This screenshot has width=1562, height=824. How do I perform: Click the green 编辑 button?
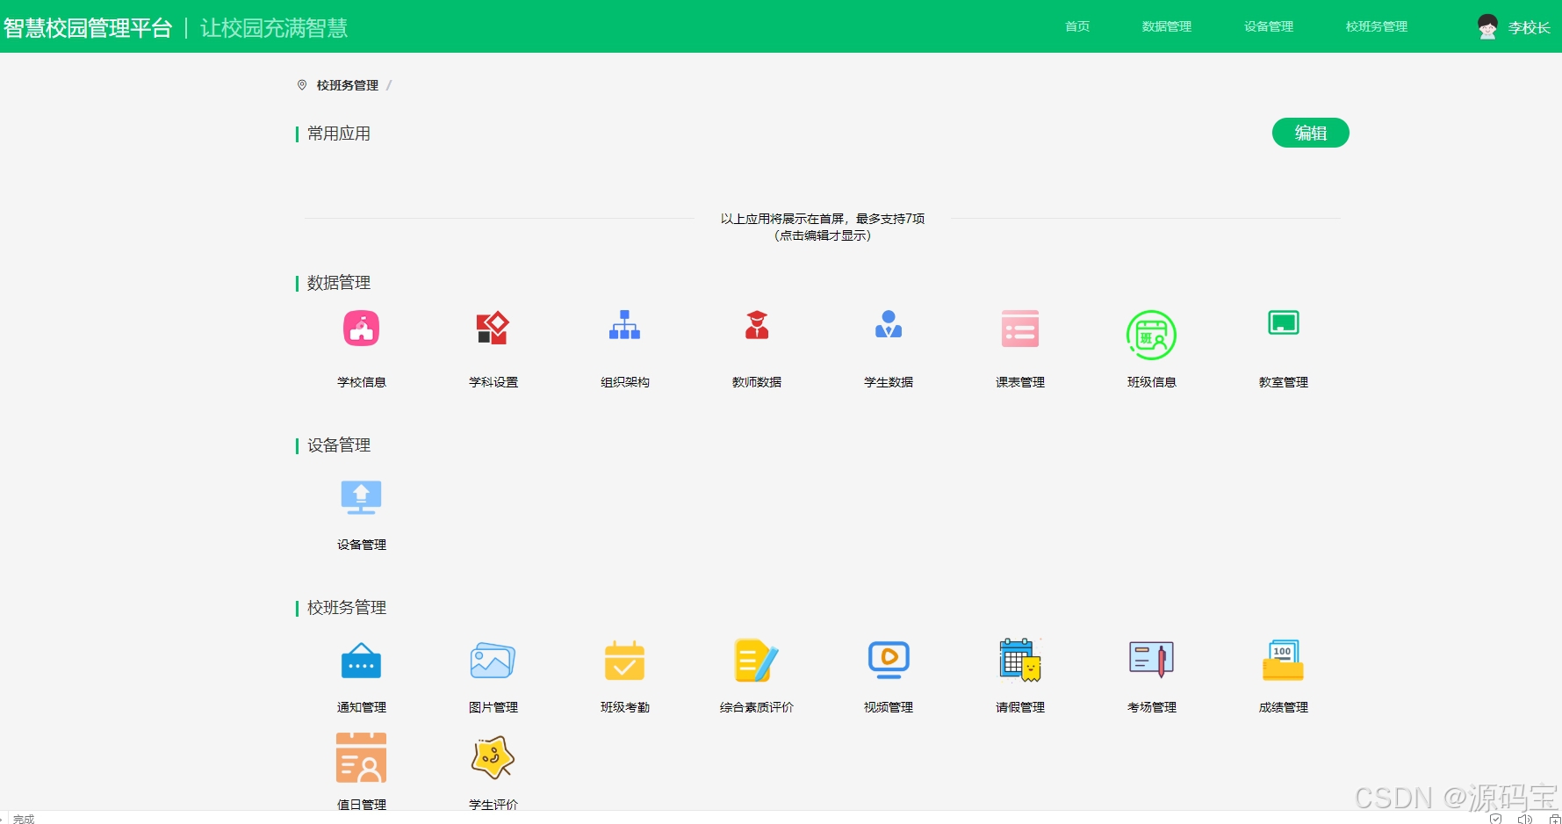click(1311, 133)
